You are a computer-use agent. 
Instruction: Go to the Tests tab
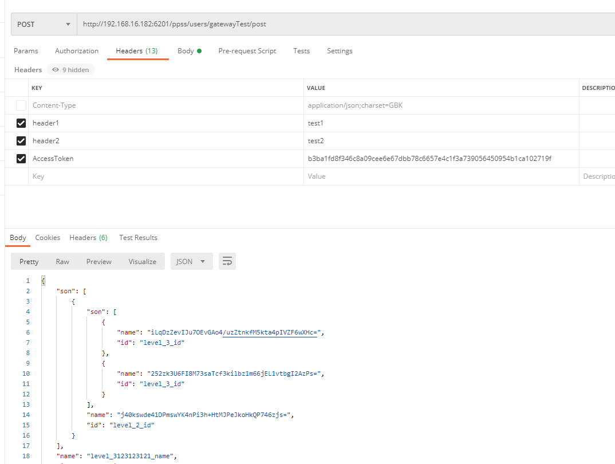click(301, 51)
